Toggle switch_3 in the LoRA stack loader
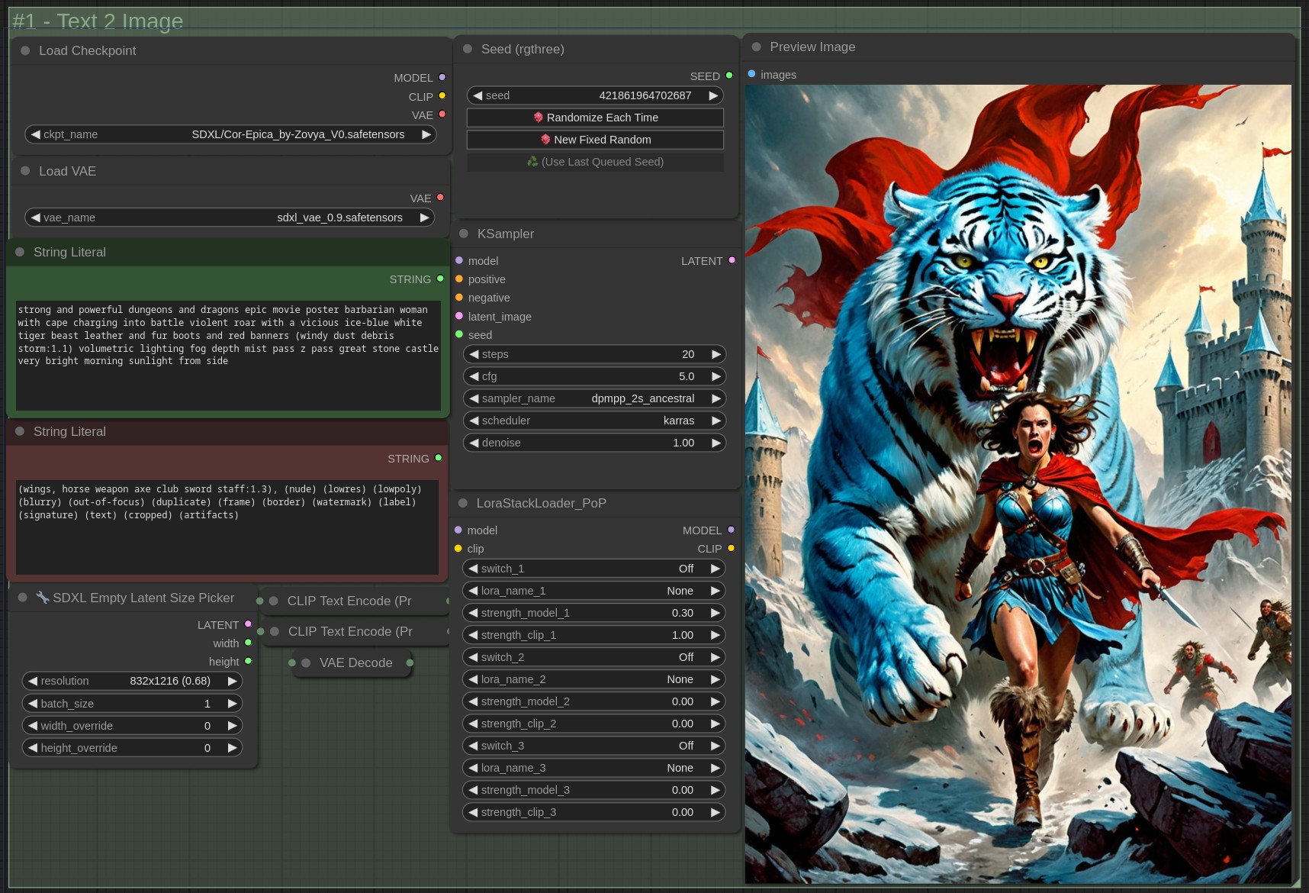This screenshot has width=1309, height=893. click(593, 746)
